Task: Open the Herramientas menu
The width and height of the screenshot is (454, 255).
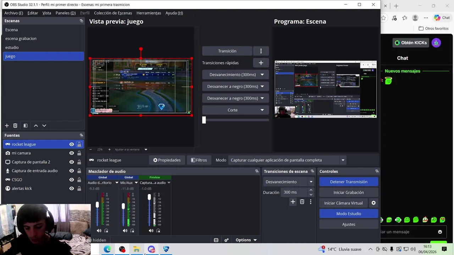Action: [149, 13]
